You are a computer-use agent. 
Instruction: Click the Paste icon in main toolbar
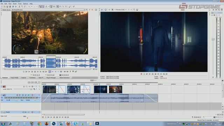click(x=25, y=7)
